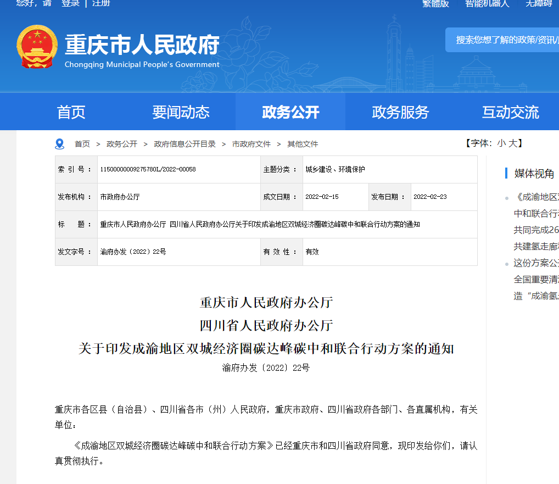Click 其他文件 breadcrumb link
The width and height of the screenshot is (559, 484).
point(303,144)
